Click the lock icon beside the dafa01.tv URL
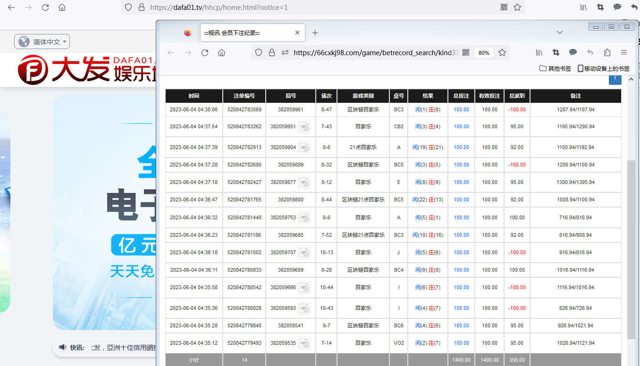The image size is (640, 366). click(141, 8)
